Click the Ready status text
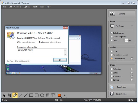138x103 pixels. tap(4, 100)
